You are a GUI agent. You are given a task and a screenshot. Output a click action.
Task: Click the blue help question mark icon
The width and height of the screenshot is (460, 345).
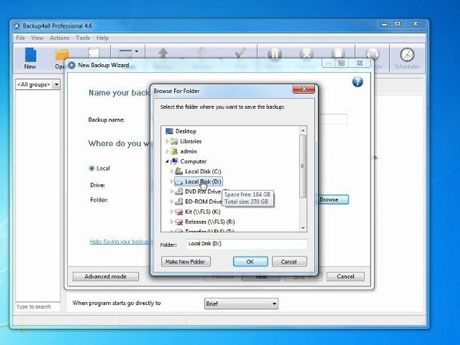pos(357,82)
